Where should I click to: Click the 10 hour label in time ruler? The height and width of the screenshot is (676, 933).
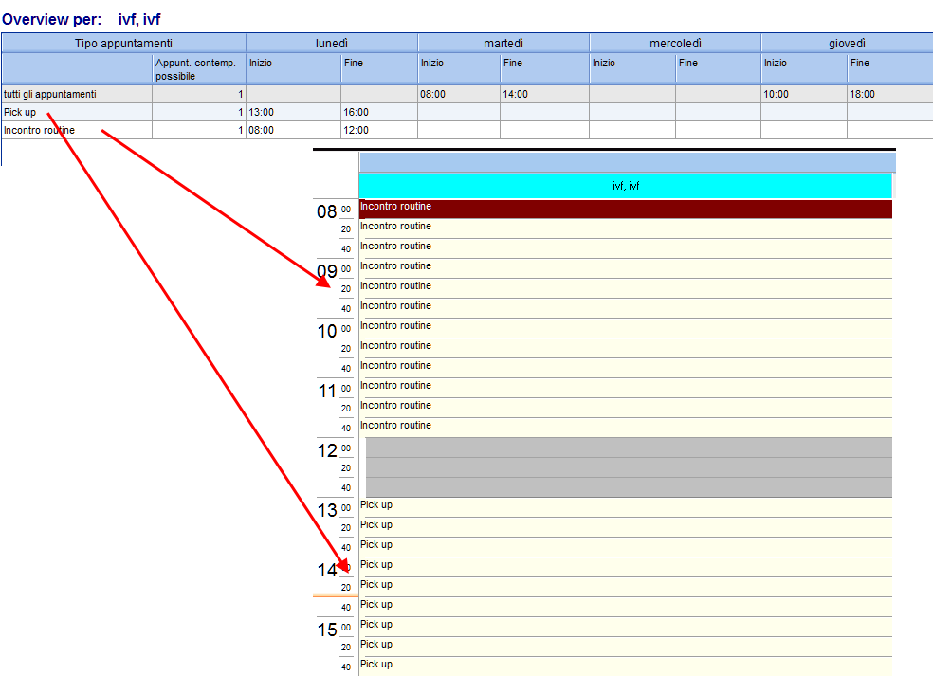[327, 331]
